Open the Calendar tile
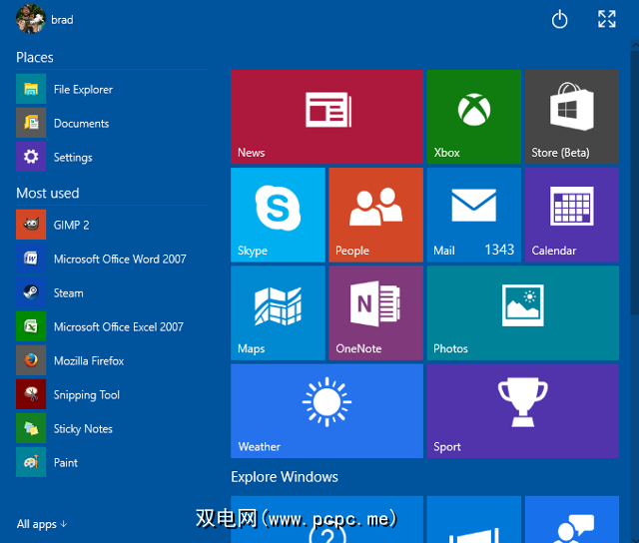 572,215
